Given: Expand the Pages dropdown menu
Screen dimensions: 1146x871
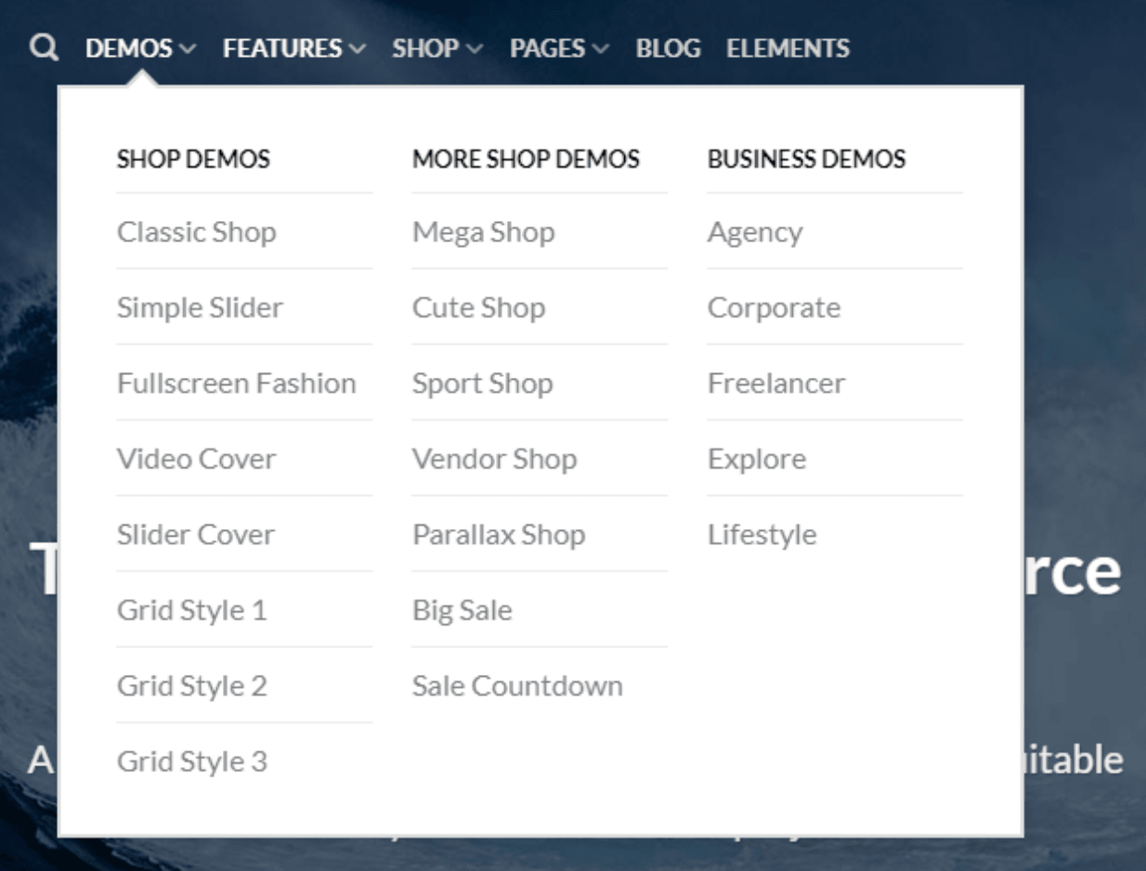Looking at the screenshot, I should [559, 48].
